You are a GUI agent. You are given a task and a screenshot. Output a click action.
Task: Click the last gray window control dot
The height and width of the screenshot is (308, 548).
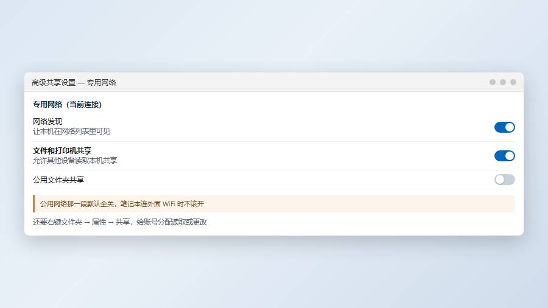[x=513, y=82]
